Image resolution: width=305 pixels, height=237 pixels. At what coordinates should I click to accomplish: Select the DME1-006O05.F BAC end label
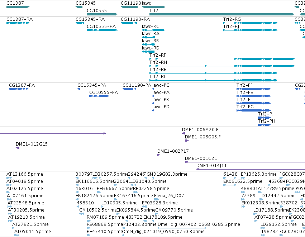pos(203,137)
